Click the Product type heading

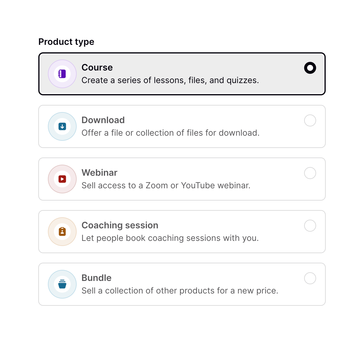pos(66,42)
